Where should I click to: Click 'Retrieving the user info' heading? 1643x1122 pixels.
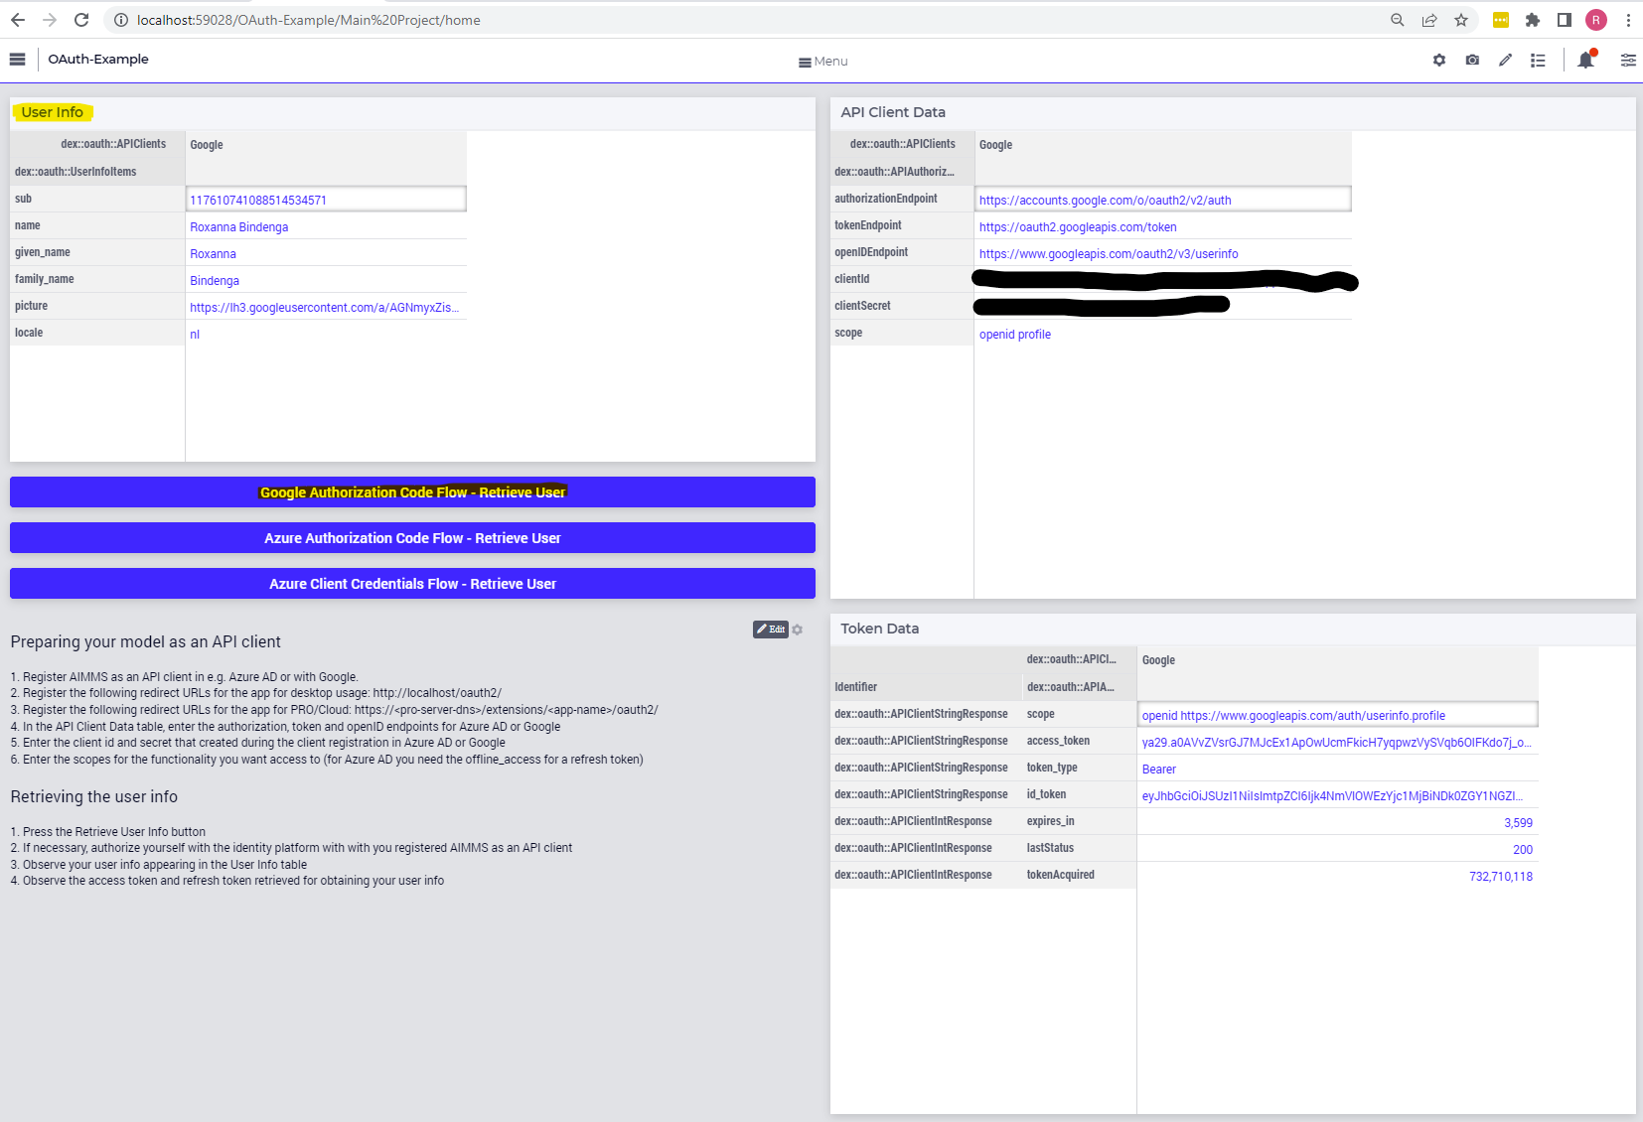click(94, 797)
